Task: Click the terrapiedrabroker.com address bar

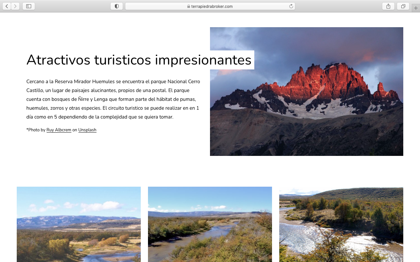Action: click(x=210, y=6)
